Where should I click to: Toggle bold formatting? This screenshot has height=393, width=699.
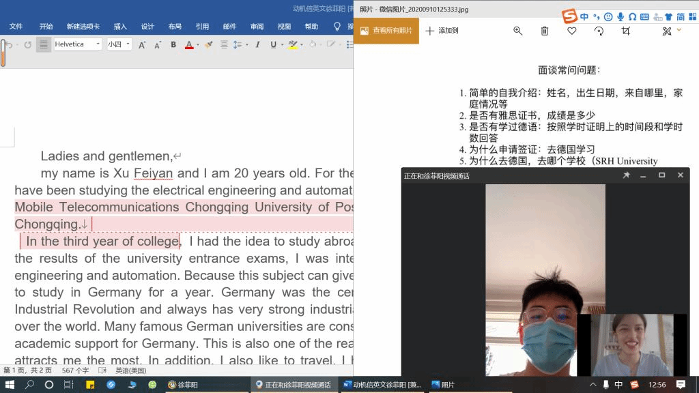tap(173, 45)
